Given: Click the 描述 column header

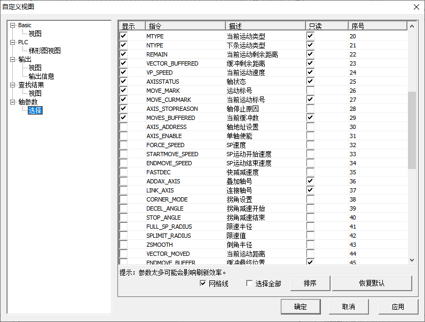Looking at the screenshot, I should [x=265, y=26].
